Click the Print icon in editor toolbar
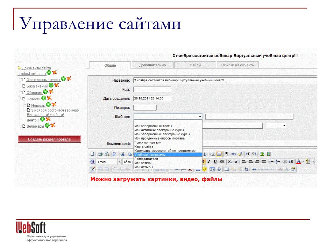 pos(100,154)
